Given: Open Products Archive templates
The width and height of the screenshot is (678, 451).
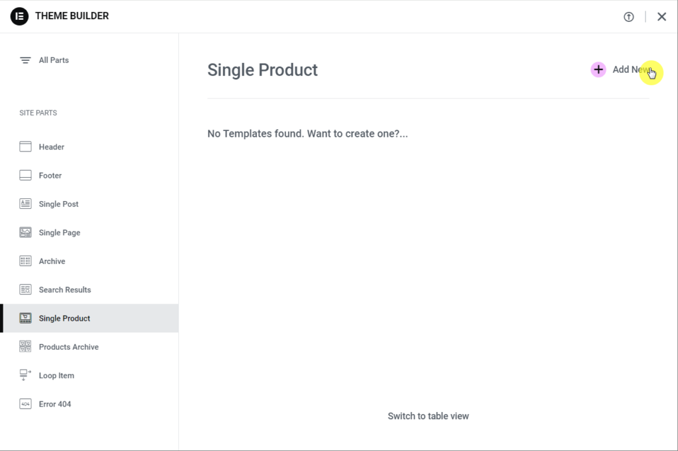Looking at the screenshot, I should (x=69, y=347).
